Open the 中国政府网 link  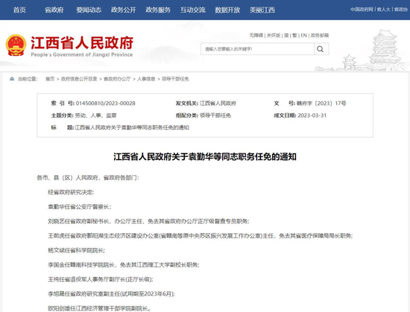click(x=362, y=10)
